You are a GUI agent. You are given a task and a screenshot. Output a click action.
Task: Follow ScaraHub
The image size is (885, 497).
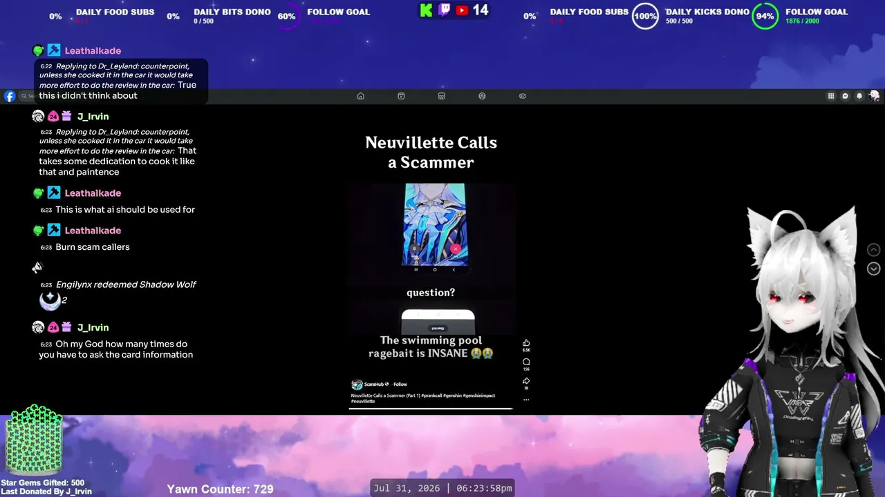click(400, 384)
